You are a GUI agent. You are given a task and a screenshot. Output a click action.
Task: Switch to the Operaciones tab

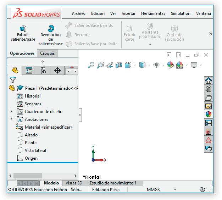[x=22, y=53]
